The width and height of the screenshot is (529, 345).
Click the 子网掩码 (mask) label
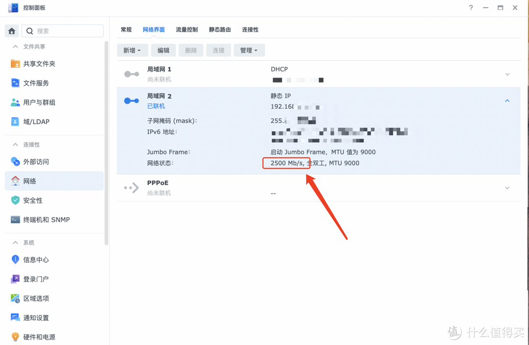pyautogui.click(x=172, y=121)
